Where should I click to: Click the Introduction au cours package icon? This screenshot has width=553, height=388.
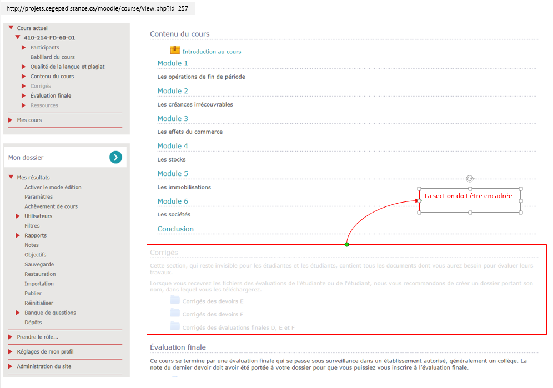click(x=175, y=51)
